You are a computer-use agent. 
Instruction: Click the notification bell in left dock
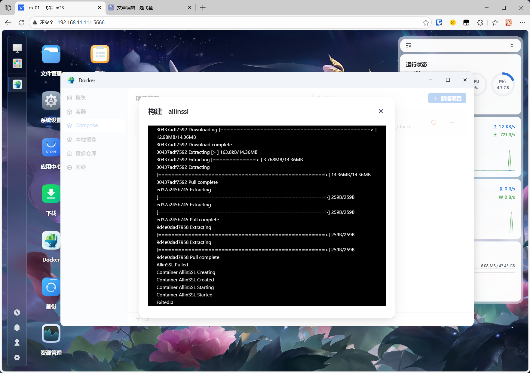pos(17,327)
